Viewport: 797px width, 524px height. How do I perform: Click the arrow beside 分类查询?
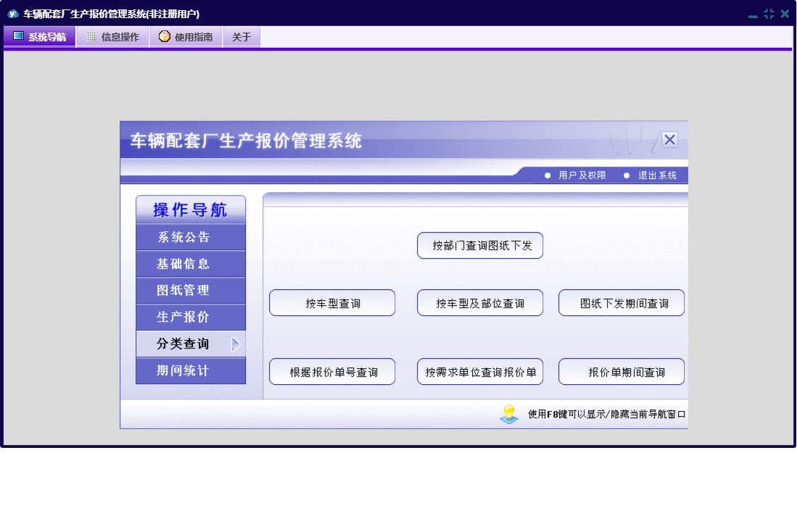pos(236,344)
